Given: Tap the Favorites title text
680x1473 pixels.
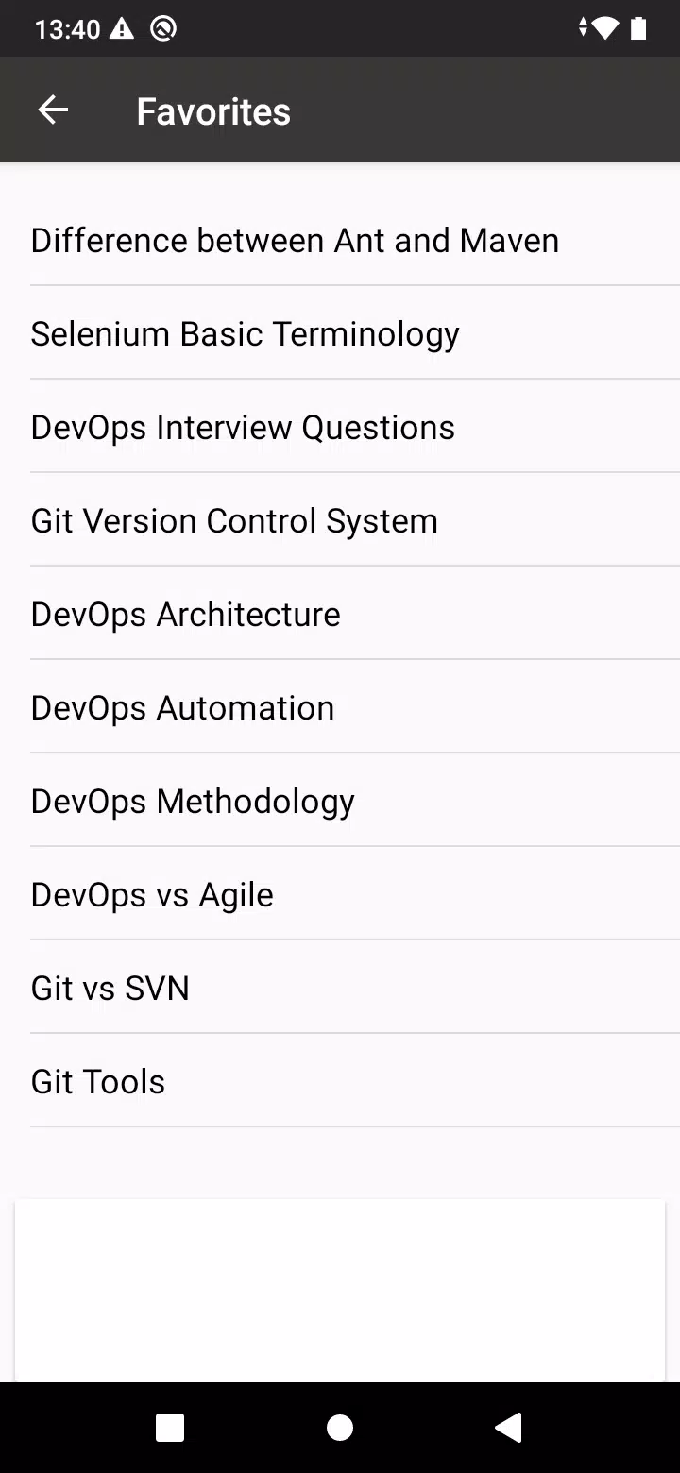Looking at the screenshot, I should point(213,111).
